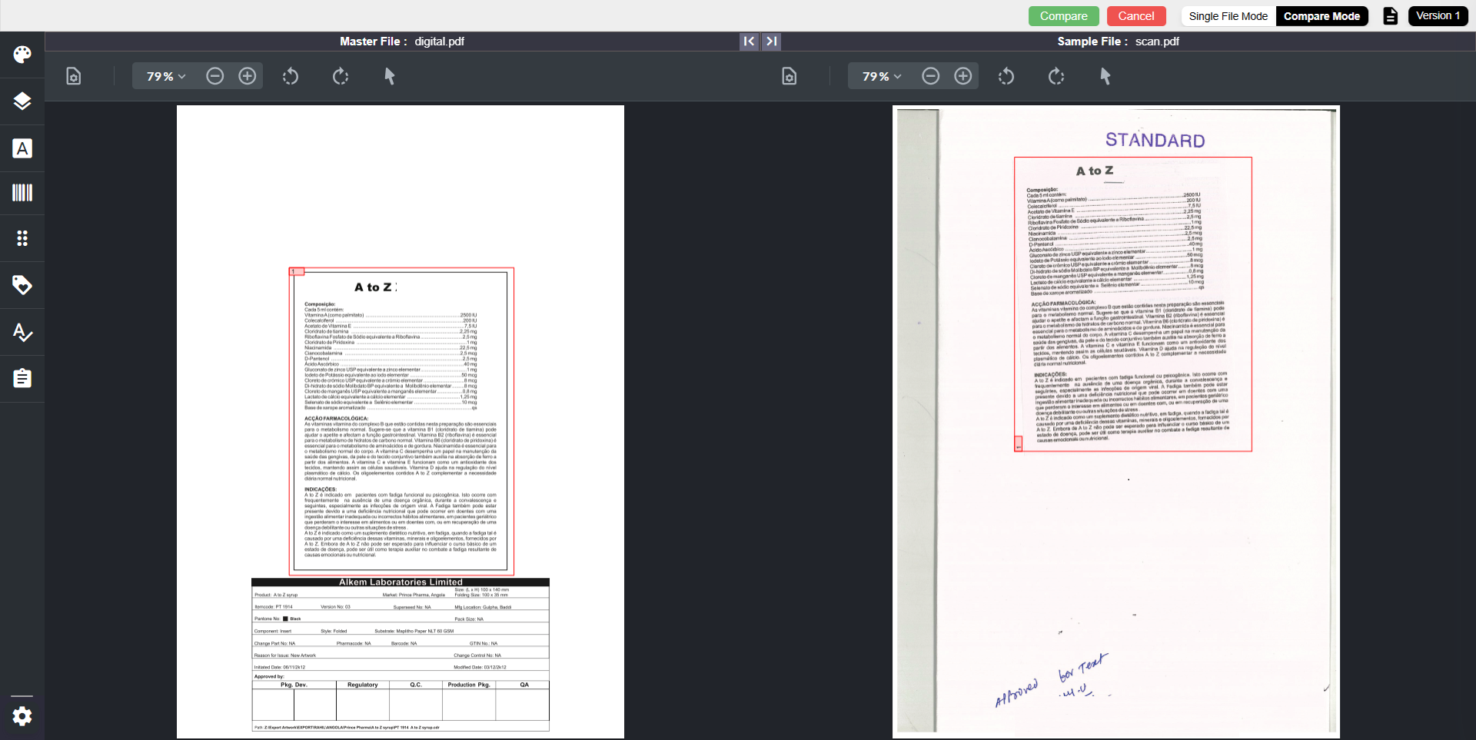Viewport: 1476px width, 740px height.
Task: Rotate master file counterclockwise
Action: click(x=291, y=76)
